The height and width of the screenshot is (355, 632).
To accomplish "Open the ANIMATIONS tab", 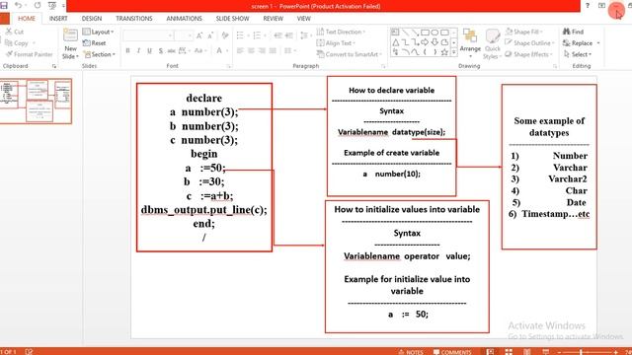I will pyautogui.click(x=184, y=19).
